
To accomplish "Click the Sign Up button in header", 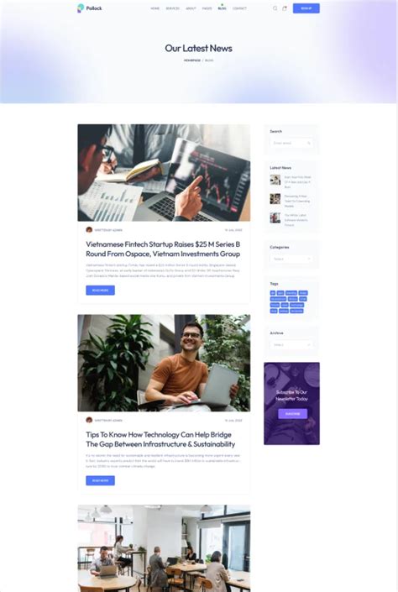I will tap(306, 8).
